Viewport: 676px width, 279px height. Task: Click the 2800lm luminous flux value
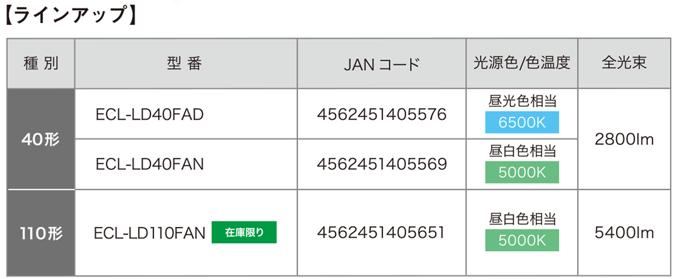pyautogui.click(x=624, y=139)
